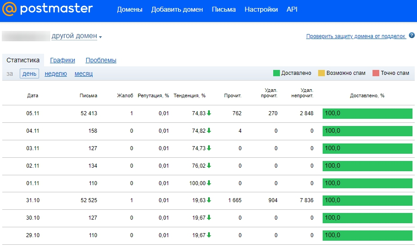
Task: Click the delivered bar for 05.11
Action: pos(367,113)
